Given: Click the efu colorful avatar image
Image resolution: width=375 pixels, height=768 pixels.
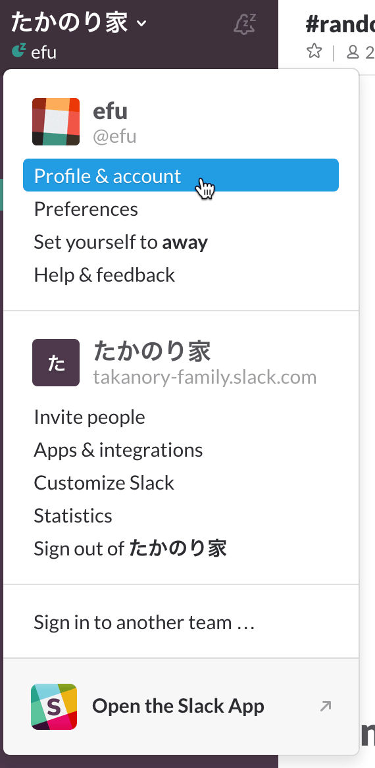Looking at the screenshot, I should coord(56,122).
